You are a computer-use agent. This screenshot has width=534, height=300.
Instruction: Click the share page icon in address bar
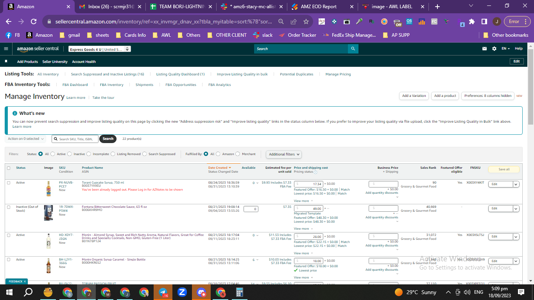tap(294, 21)
